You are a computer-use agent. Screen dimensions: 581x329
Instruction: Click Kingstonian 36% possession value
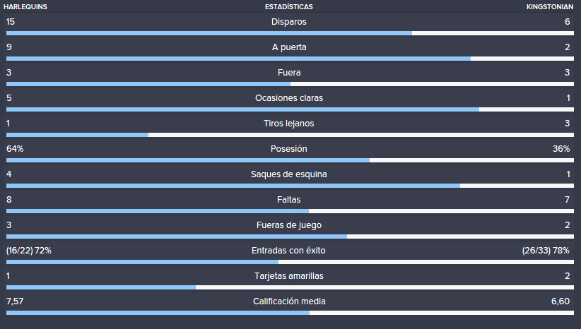pos(561,149)
